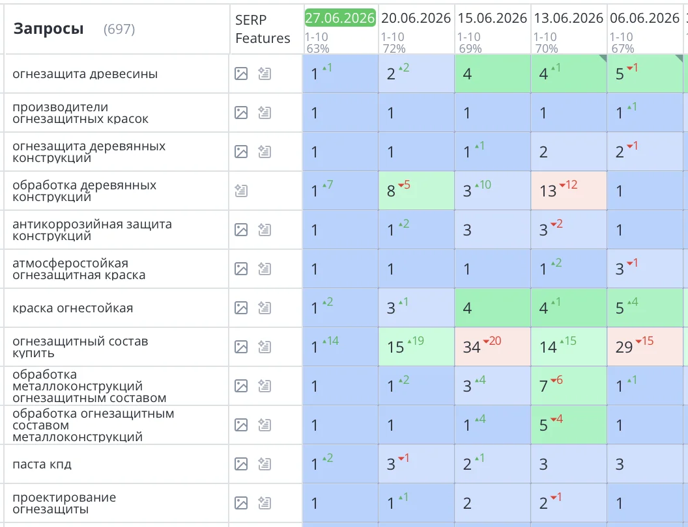
Task: Open query огнезащита древесины
Action: click(x=85, y=74)
